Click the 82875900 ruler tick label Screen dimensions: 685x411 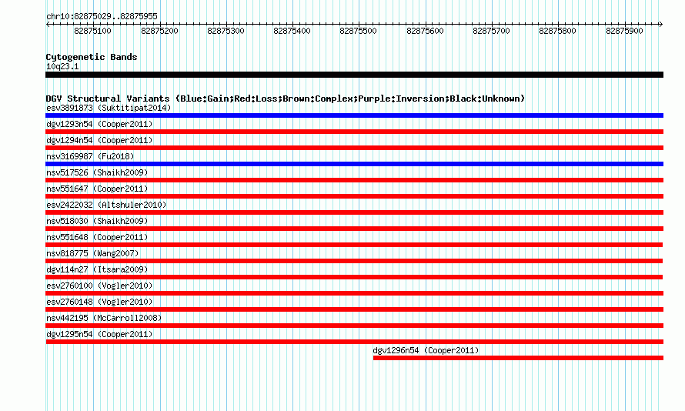(624, 31)
